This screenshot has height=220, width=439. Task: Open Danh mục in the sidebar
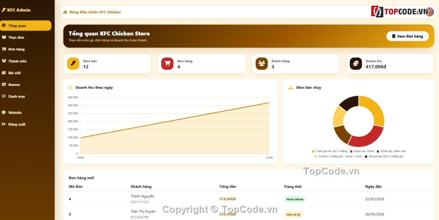coord(26,96)
